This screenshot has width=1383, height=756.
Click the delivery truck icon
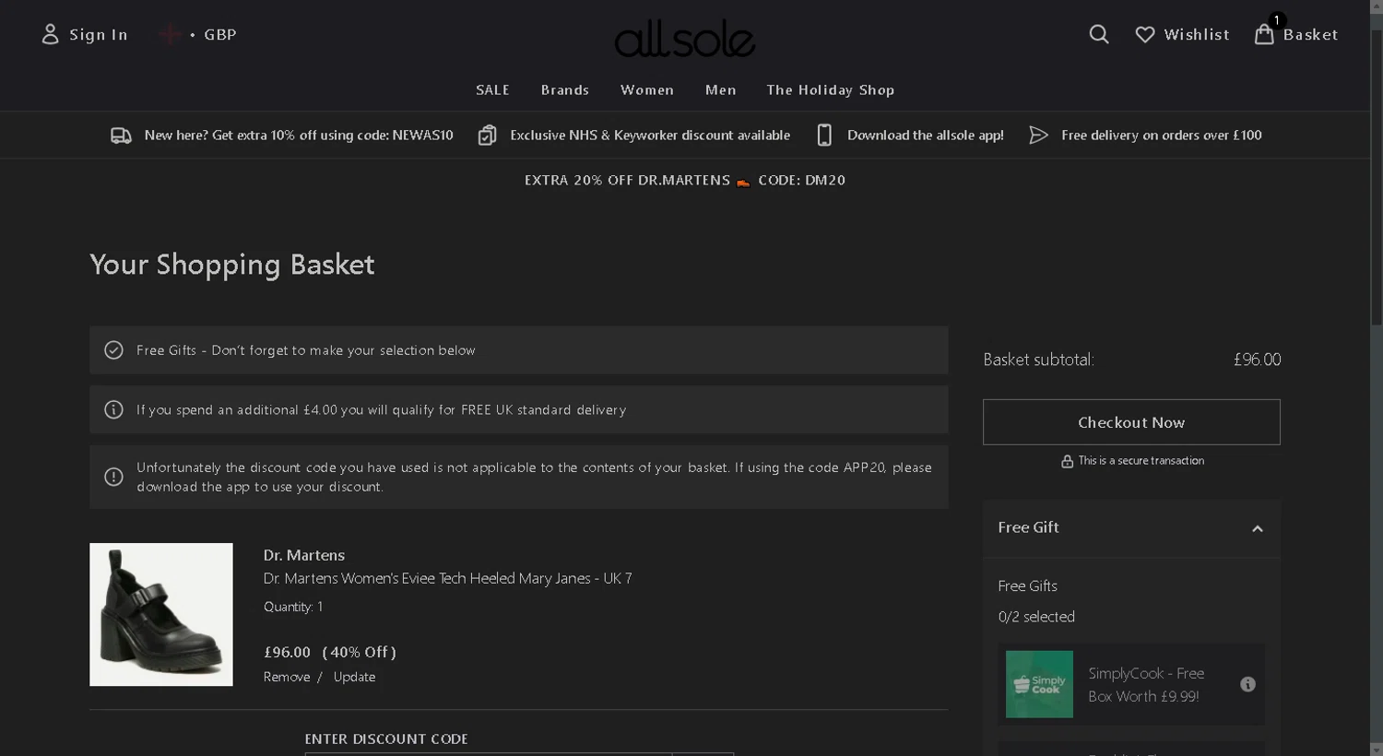pyautogui.click(x=121, y=136)
